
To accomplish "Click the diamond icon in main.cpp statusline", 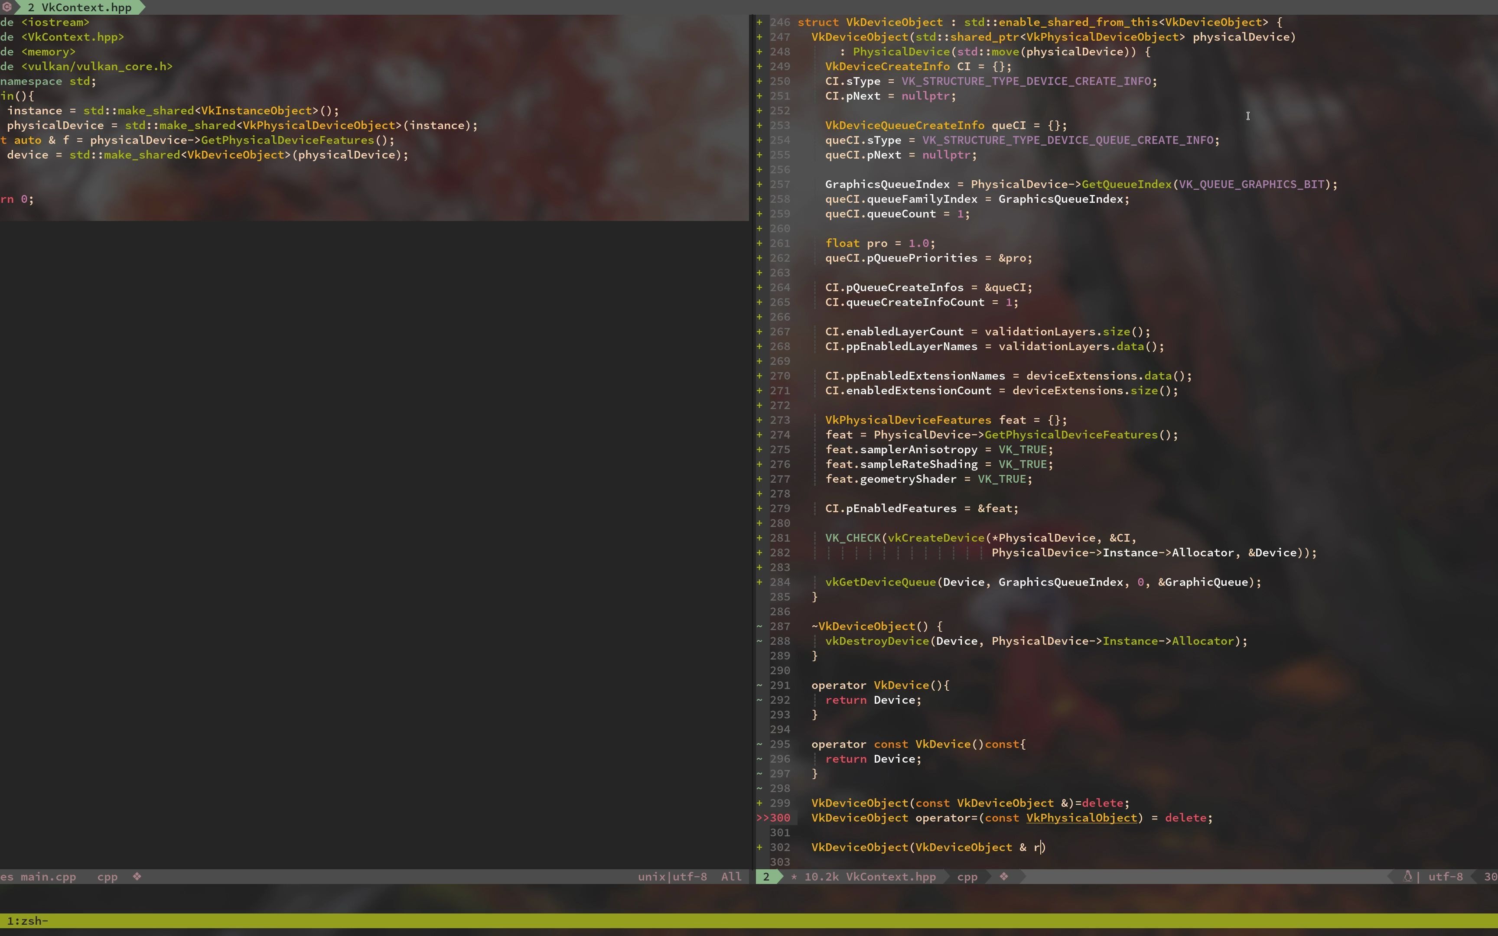I will 137,877.
